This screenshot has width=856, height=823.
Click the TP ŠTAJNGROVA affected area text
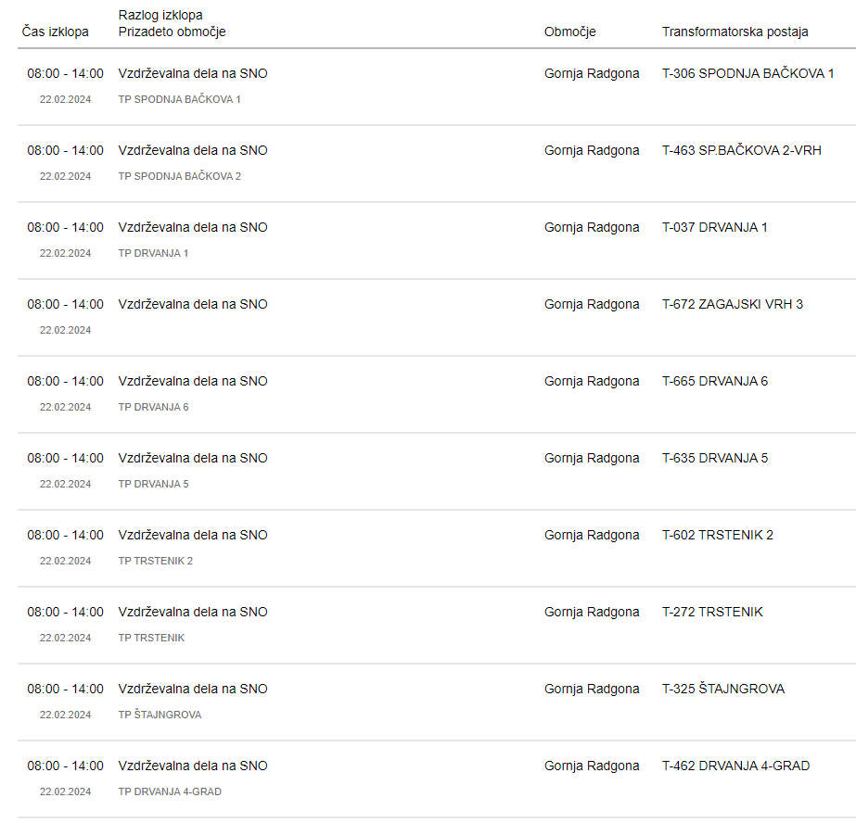click(160, 715)
